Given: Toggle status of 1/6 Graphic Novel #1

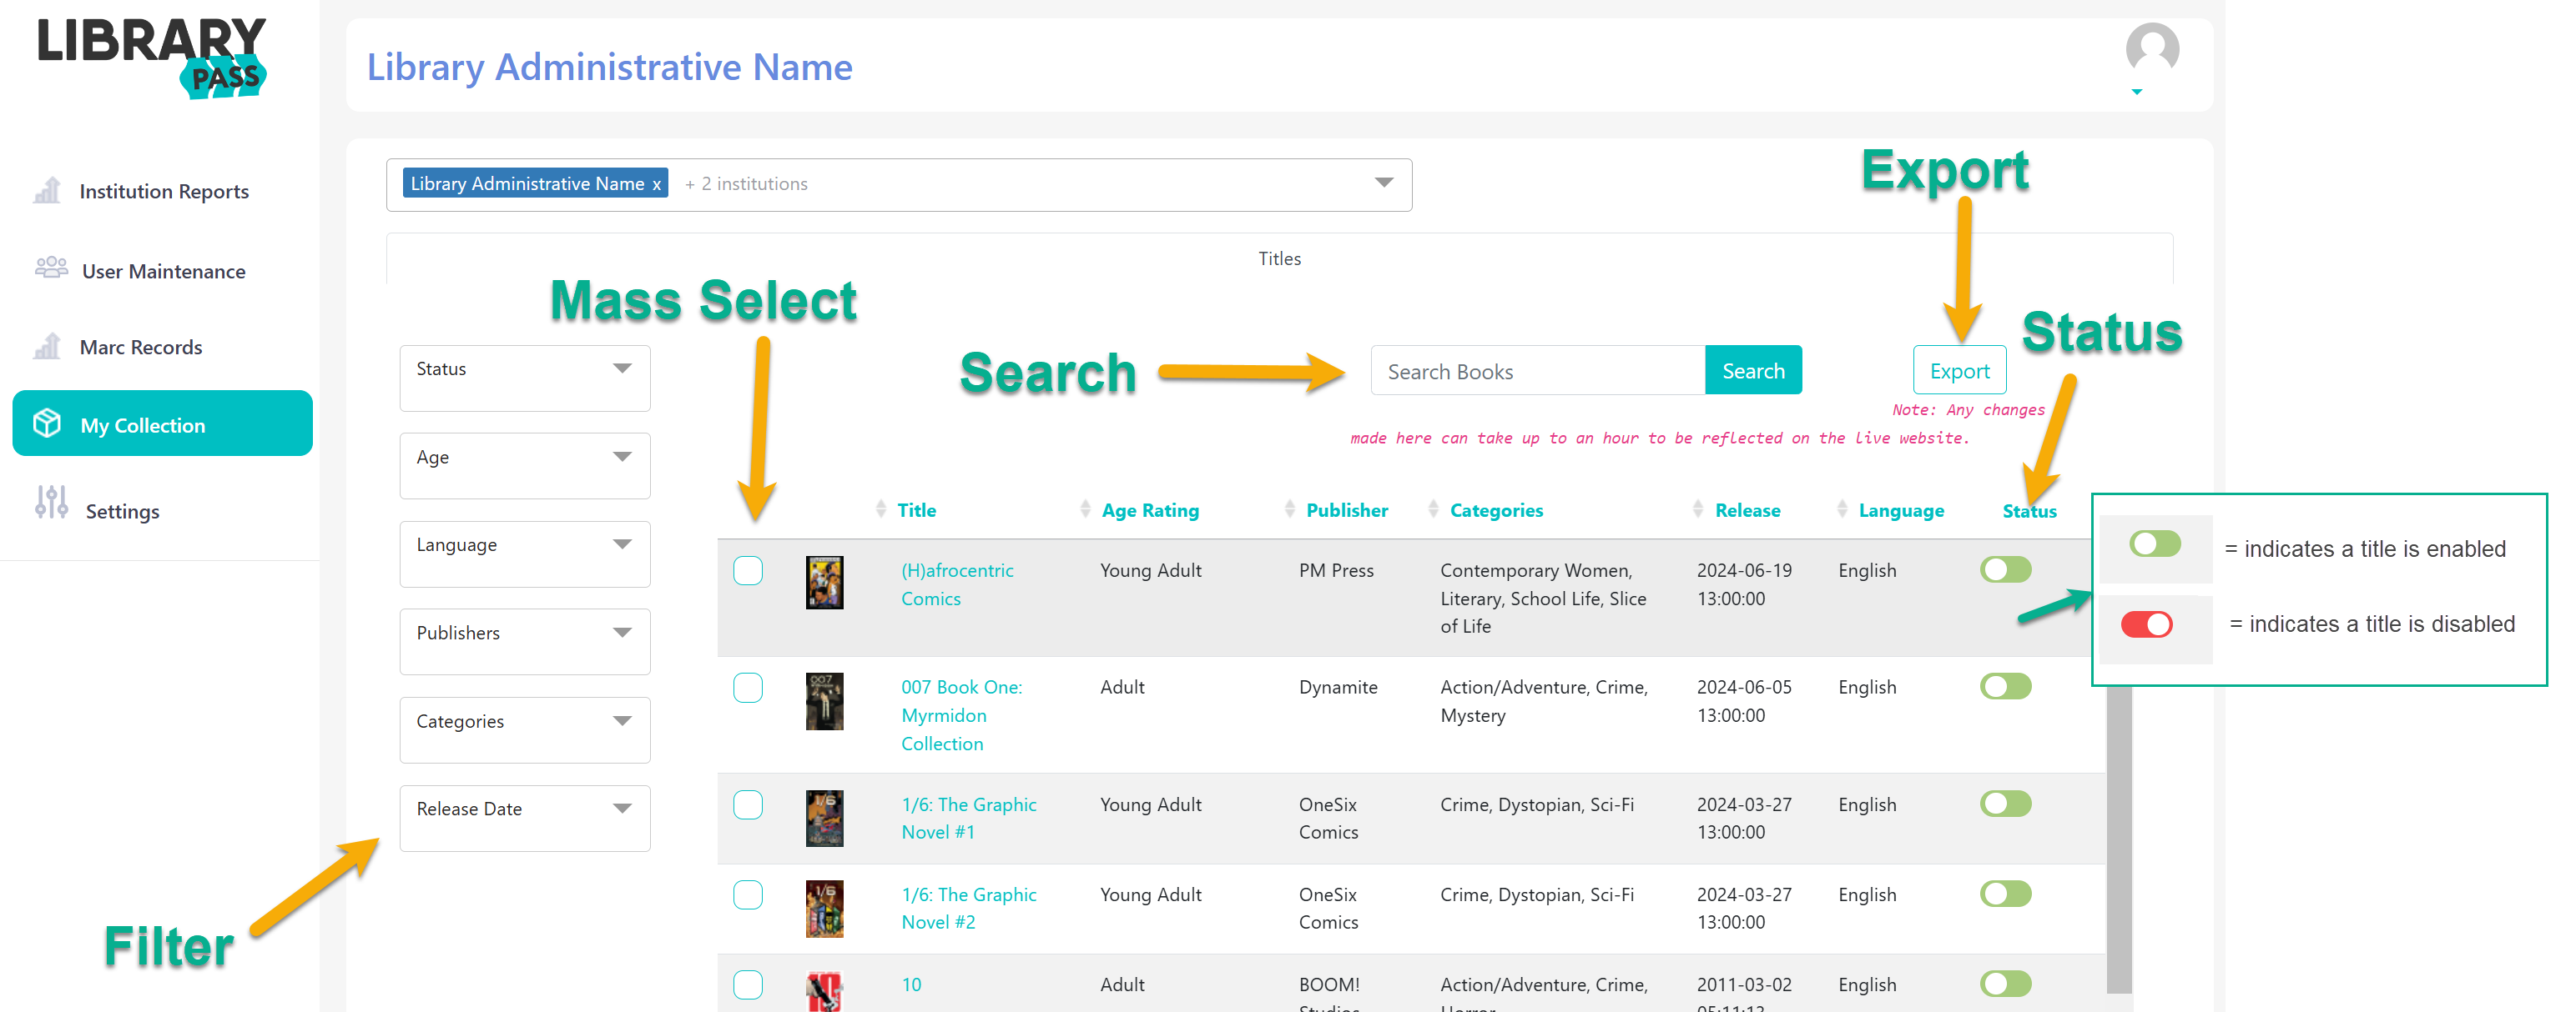Looking at the screenshot, I should [2005, 804].
